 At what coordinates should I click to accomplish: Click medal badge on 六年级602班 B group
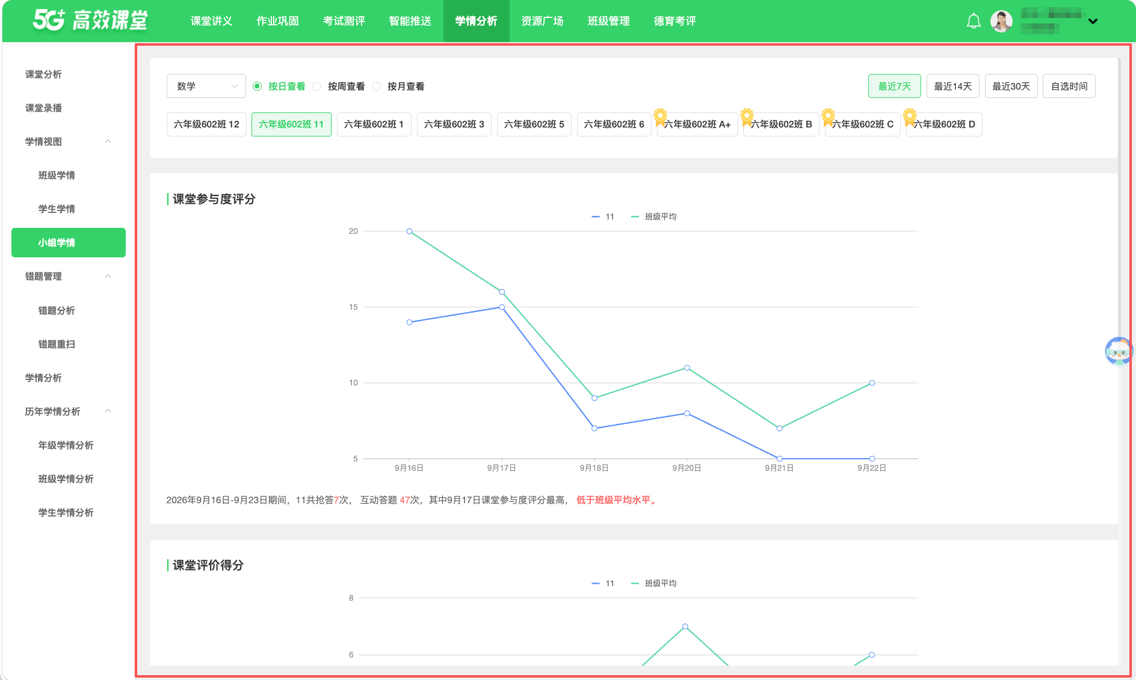click(x=747, y=117)
